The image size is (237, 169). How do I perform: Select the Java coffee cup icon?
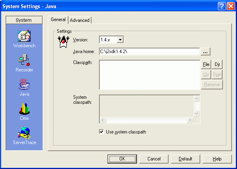24,84
